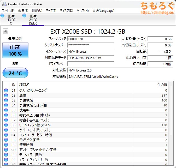The image size is (176, 168).
Task: Click the status orb of row 07 総書き込み量
Action: (x=6, y=120)
